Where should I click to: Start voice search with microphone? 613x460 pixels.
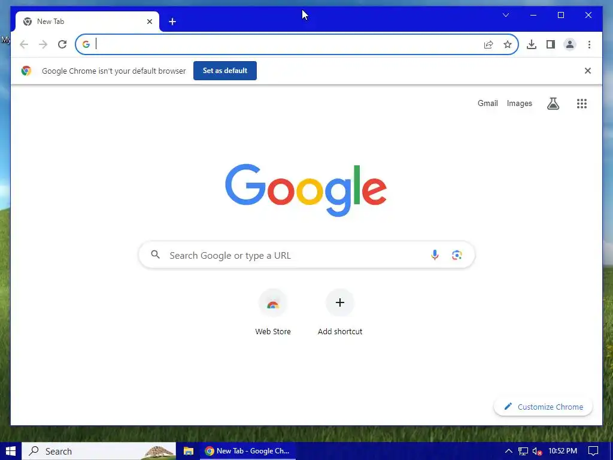(x=435, y=255)
